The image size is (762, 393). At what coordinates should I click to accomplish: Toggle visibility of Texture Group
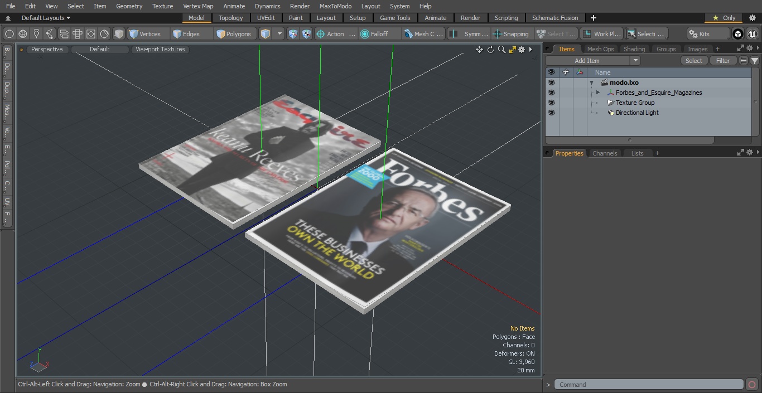coord(551,103)
